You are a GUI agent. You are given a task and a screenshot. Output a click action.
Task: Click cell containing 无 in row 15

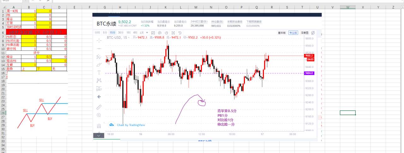tap(59, 69)
